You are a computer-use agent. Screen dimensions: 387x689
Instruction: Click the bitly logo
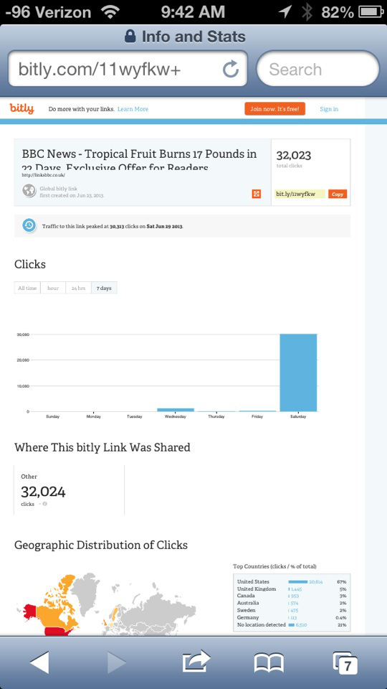(21, 108)
